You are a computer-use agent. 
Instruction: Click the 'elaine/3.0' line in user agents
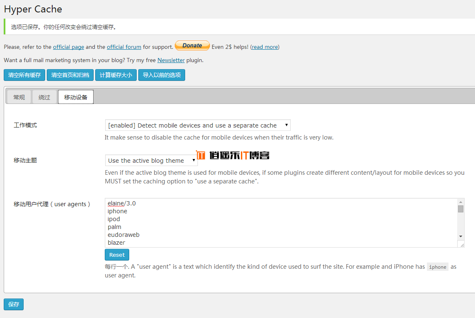[122, 203]
